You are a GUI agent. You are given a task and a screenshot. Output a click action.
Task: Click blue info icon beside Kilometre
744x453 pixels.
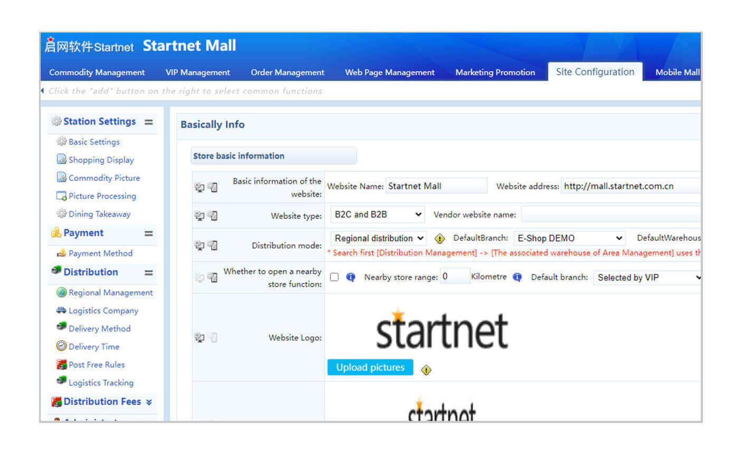pos(517,277)
